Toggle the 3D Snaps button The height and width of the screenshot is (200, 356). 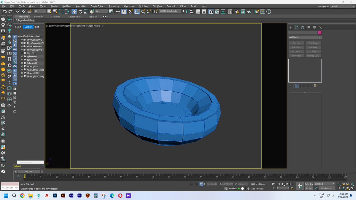(131, 12)
